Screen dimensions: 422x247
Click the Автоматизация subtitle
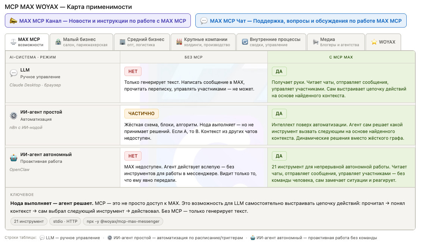(x=36, y=119)
